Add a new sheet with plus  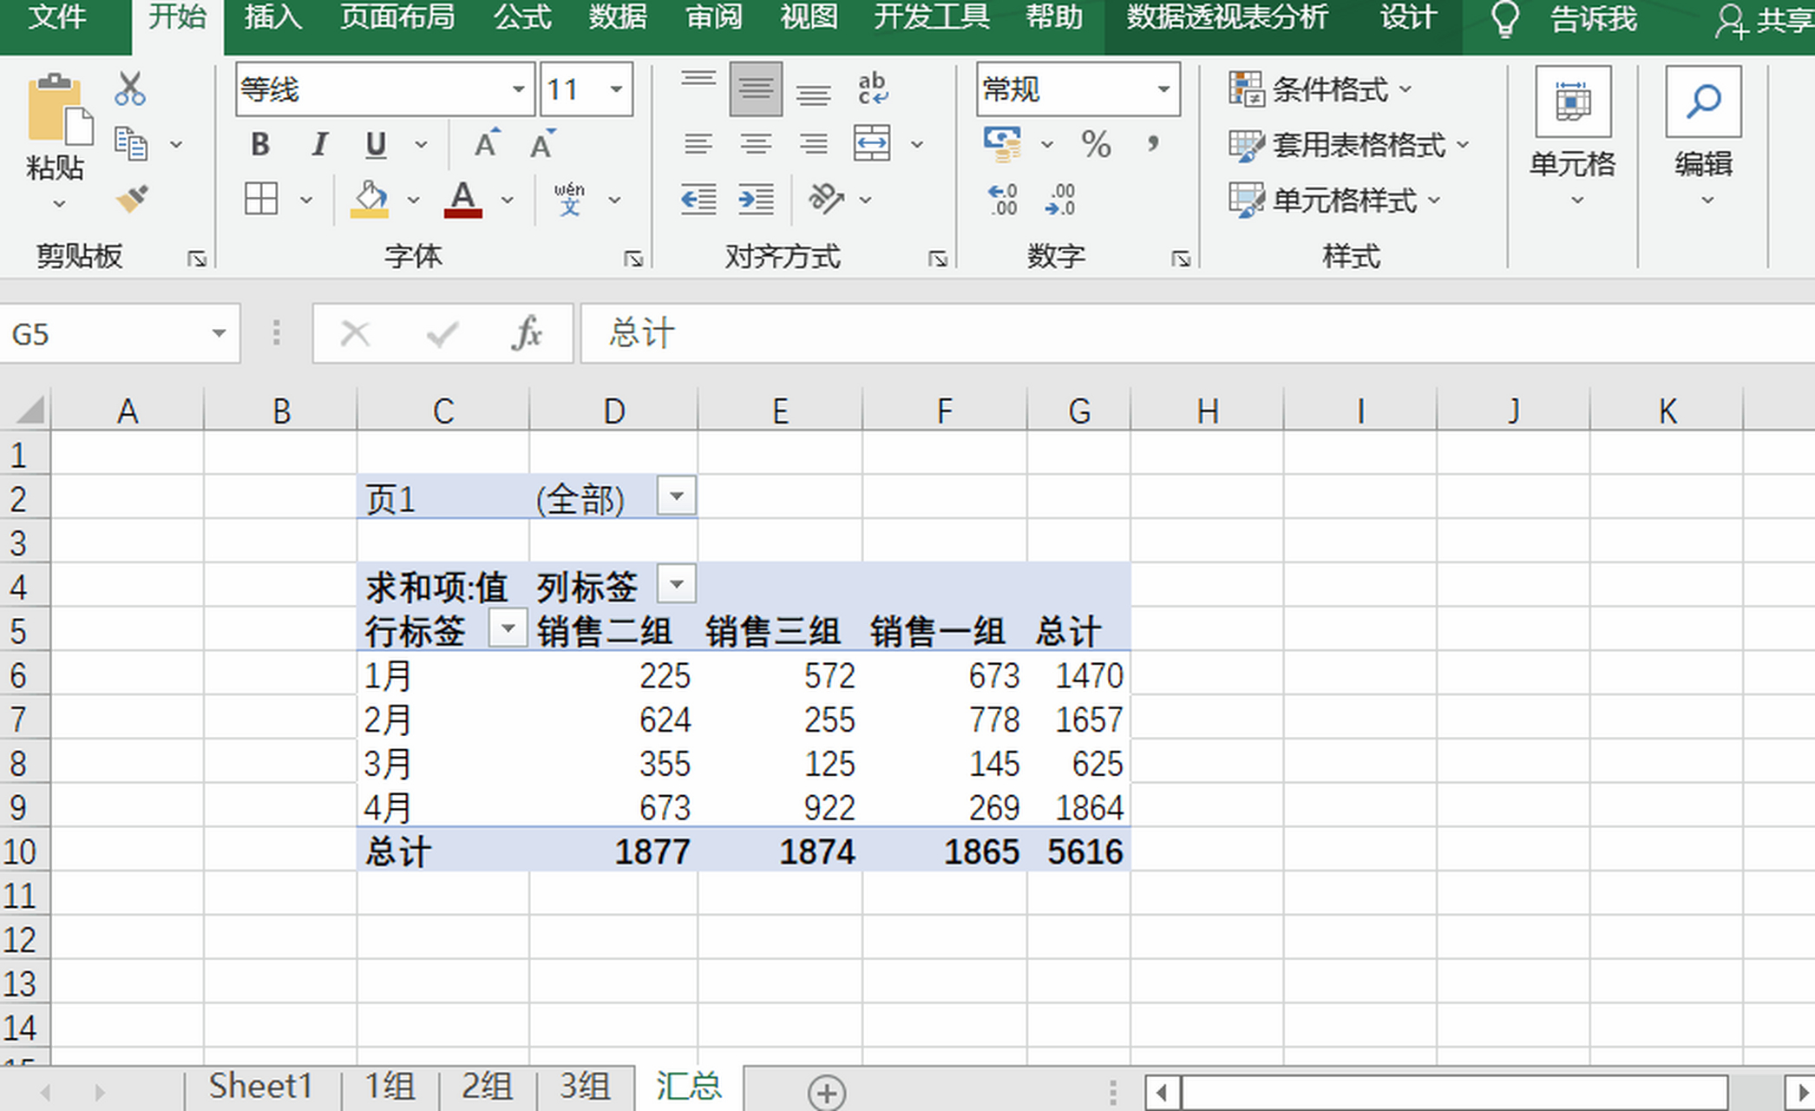[826, 1092]
